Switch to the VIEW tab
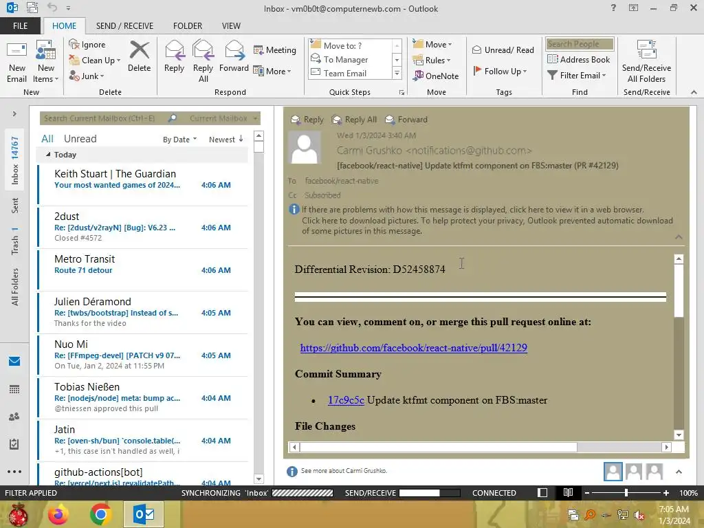 [231, 26]
